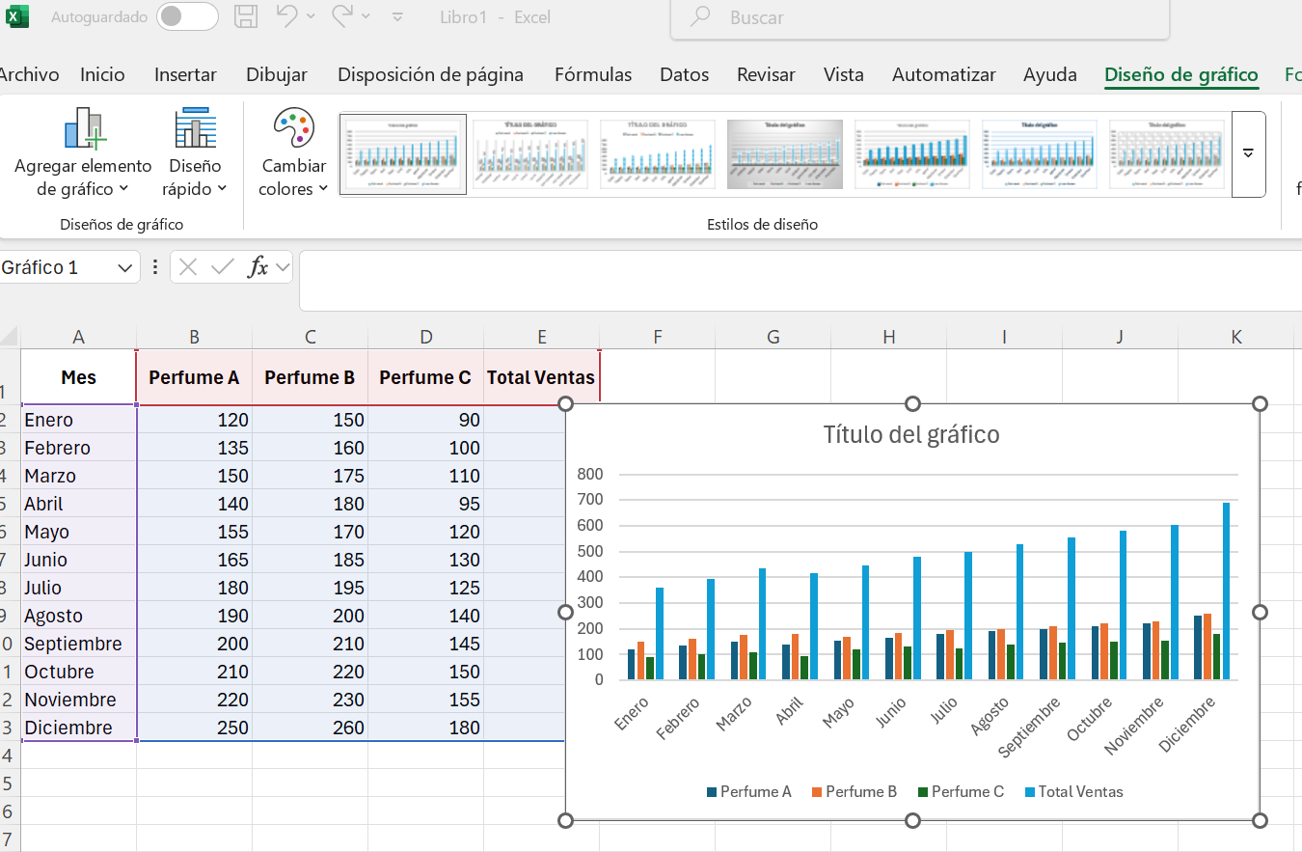Click the fx insert function icon
This screenshot has width=1302, height=852.
(258, 267)
